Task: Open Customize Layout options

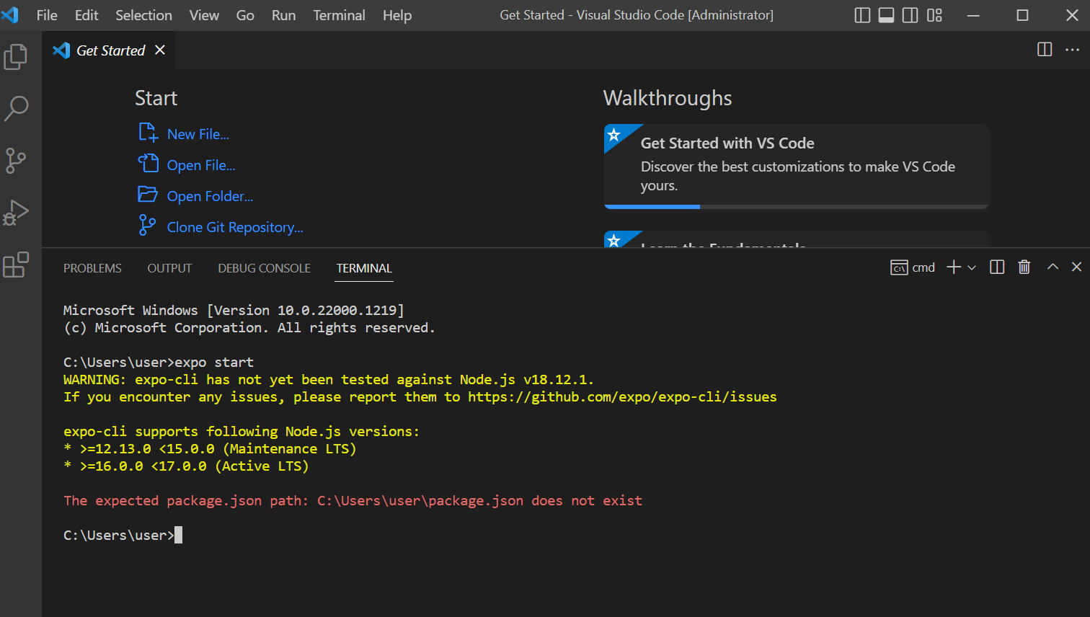Action: (935, 15)
